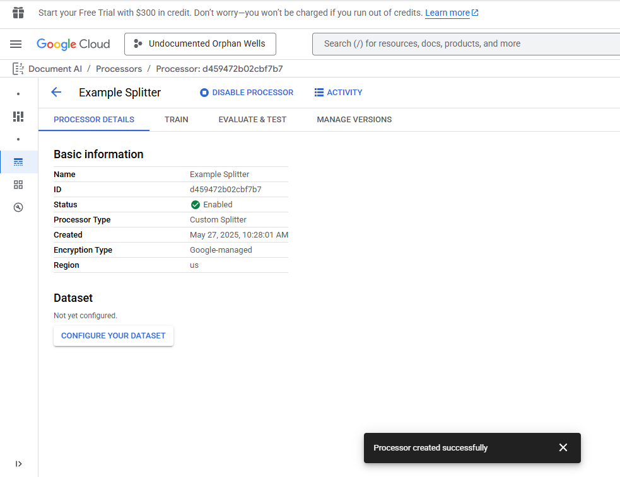Dismiss the Processor created successfully notification
620x477 pixels.
click(x=563, y=447)
